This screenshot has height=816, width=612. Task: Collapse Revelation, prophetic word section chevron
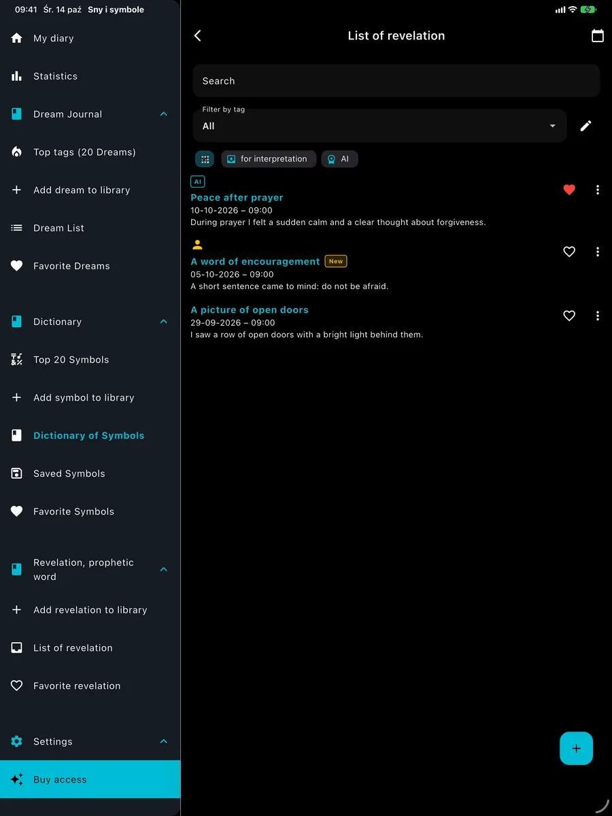pos(164,569)
